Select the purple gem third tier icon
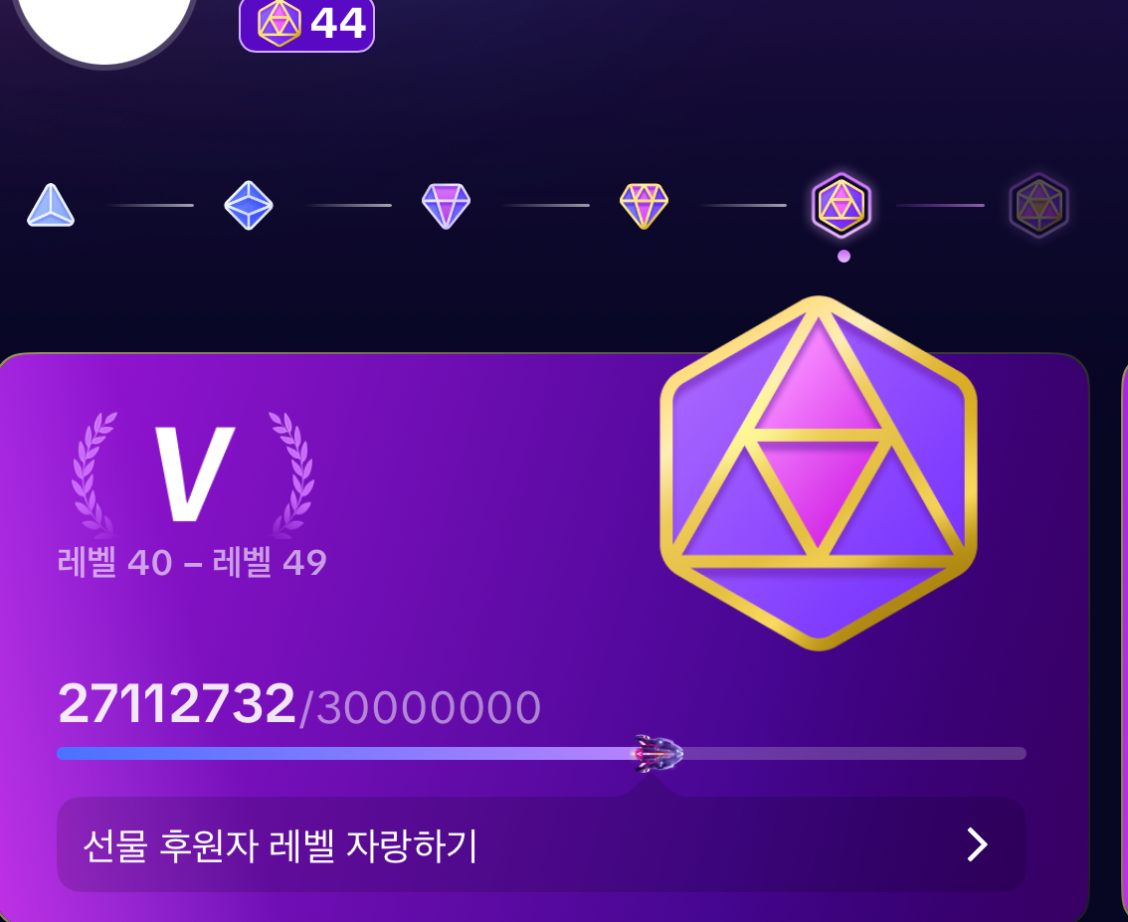This screenshot has width=1128, height=922. [x=446, y=206]
